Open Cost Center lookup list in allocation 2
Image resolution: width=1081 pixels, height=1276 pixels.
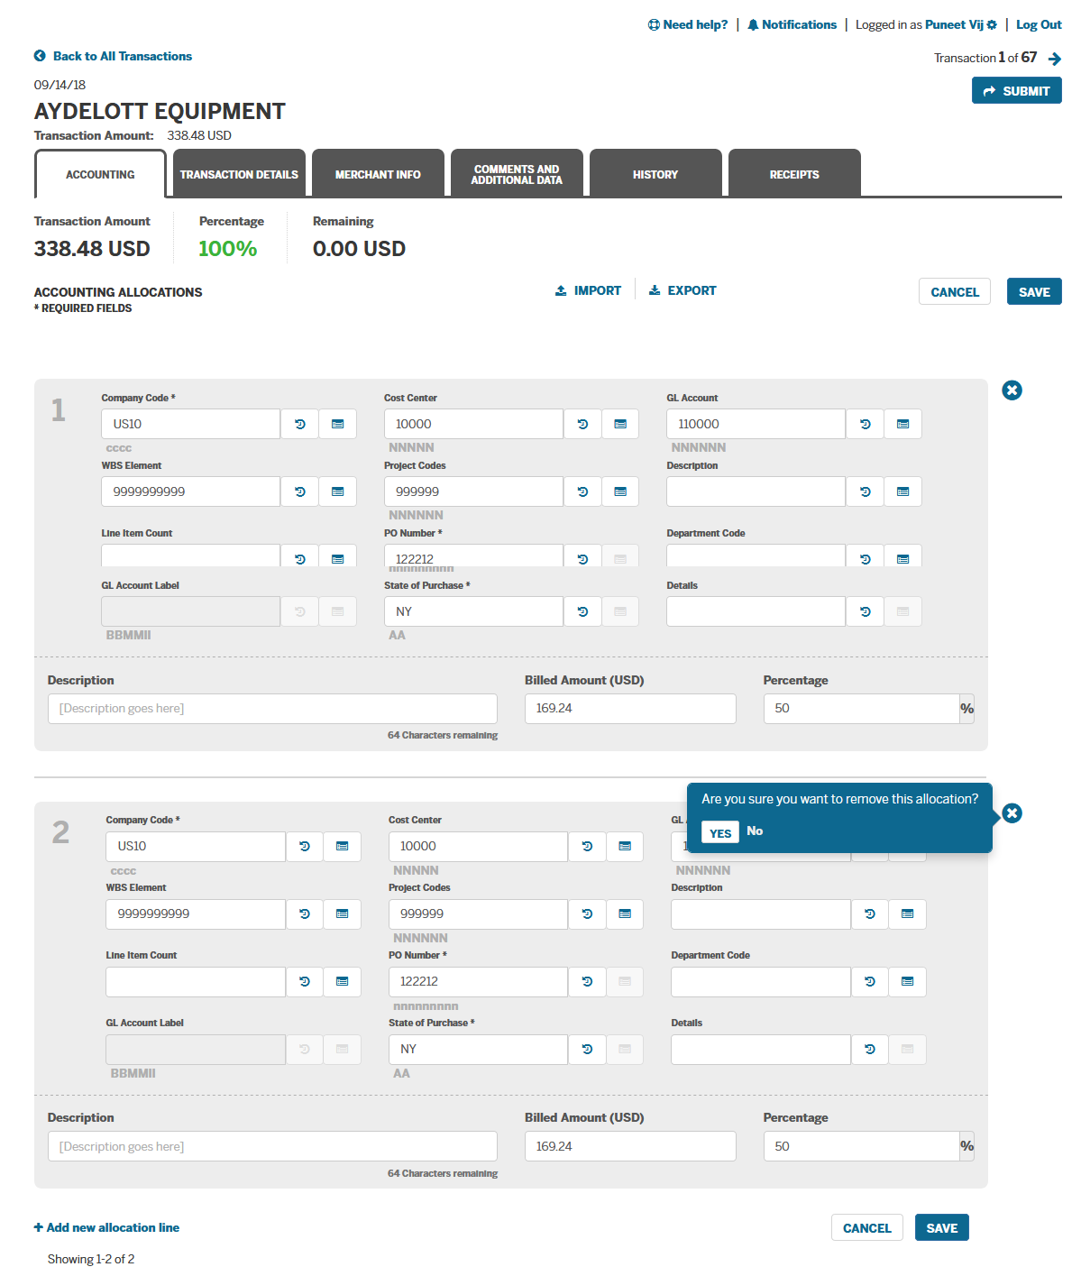(625, 846)
